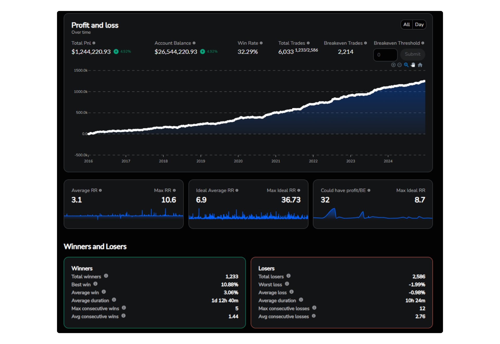This screenshot has height=344, width=500.
Task: Click info icon beside Best win
Action: click(95, 284)
